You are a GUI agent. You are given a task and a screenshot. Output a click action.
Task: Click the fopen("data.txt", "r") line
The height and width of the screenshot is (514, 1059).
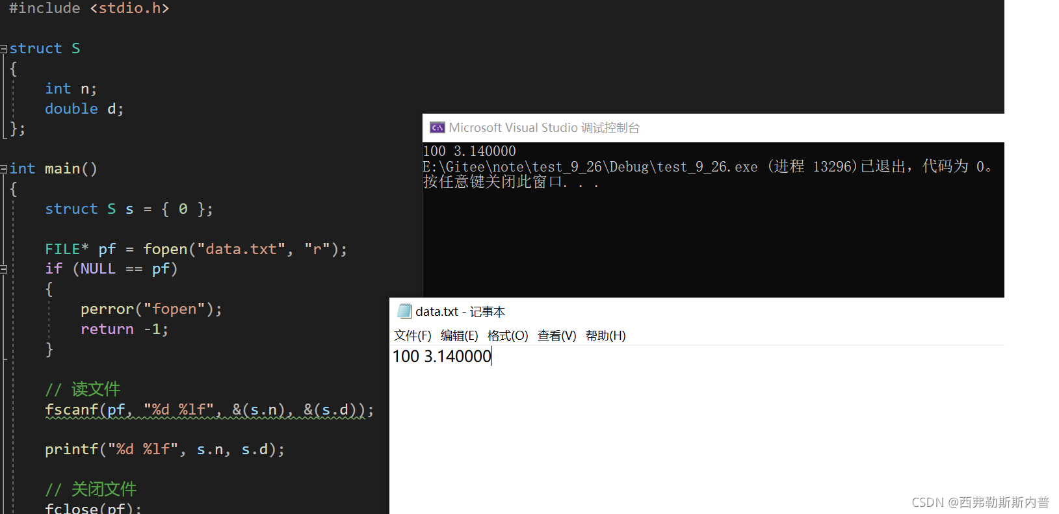(196, 249)
